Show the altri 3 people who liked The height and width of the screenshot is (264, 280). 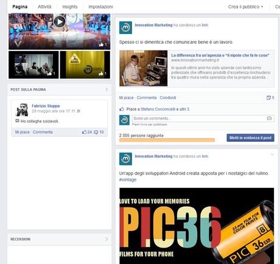(x=184, y=109)
